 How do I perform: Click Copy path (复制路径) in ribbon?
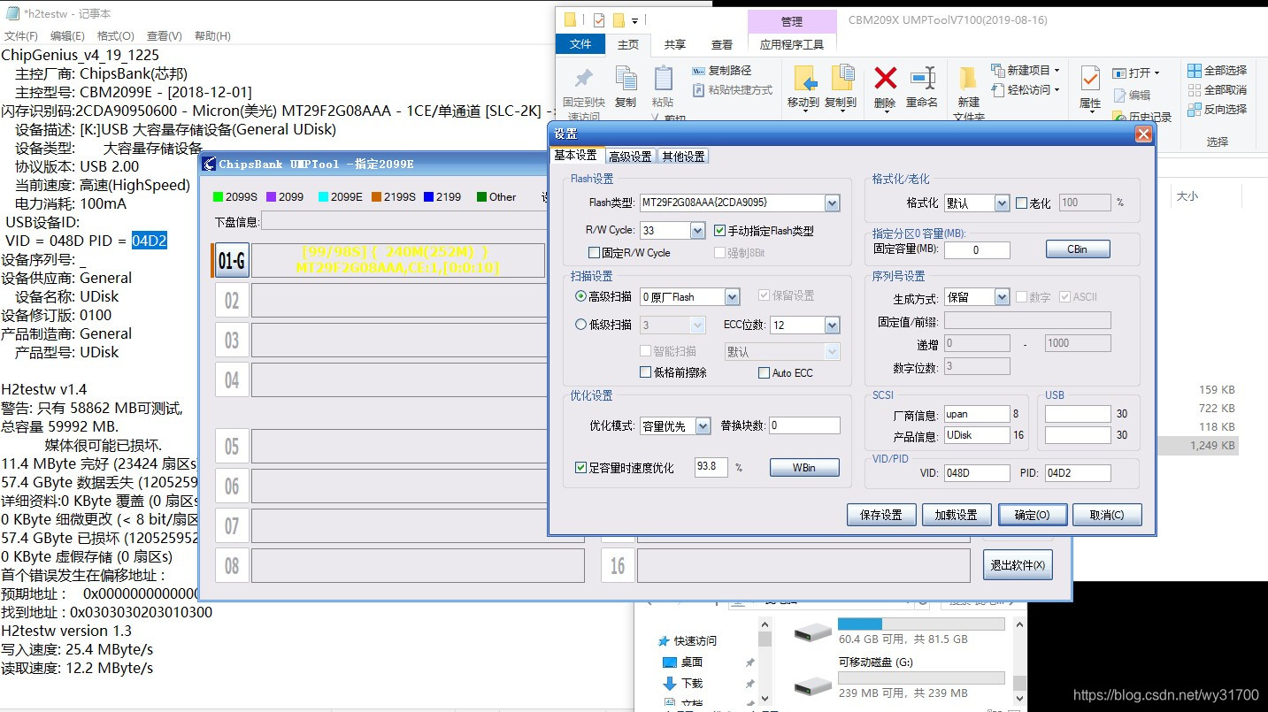(x=721, y=70)
